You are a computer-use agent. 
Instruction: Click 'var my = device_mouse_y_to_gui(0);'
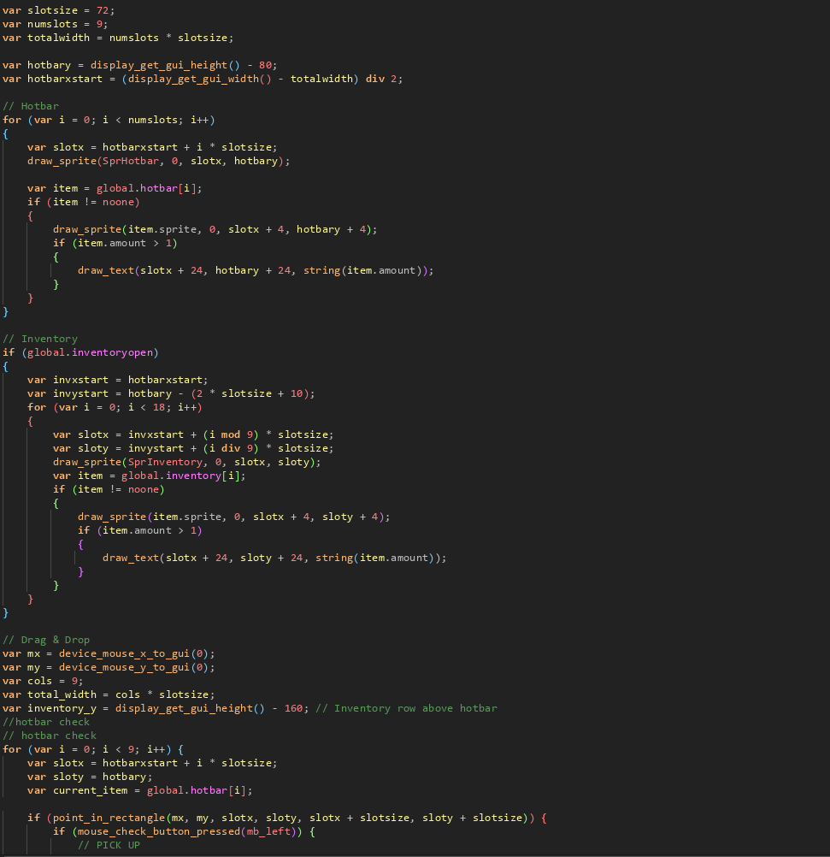[x=109, y=667]
